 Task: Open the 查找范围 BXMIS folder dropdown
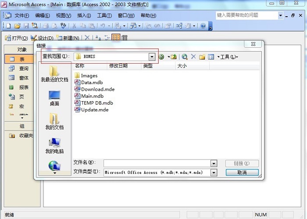point(152,57)
